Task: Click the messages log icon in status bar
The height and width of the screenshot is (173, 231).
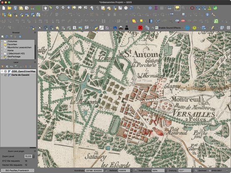Action: [227, 171]
